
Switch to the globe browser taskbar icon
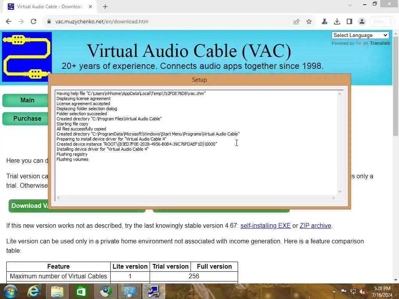pyautogui.click(x=105, y=291)
